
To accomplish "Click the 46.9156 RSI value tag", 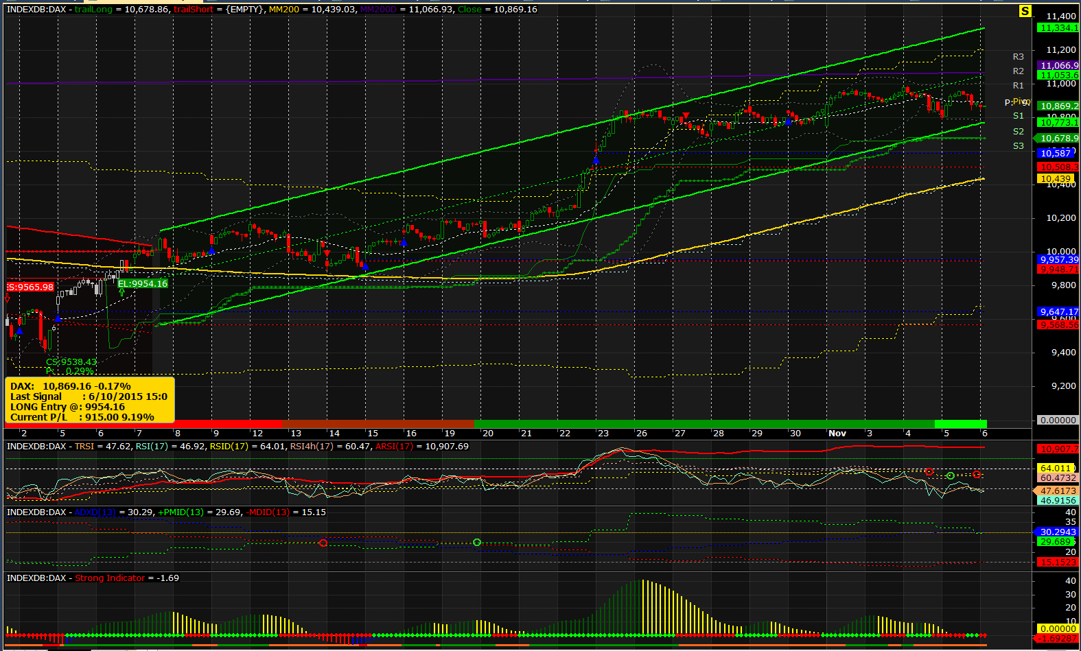I will click(1058, 501).
